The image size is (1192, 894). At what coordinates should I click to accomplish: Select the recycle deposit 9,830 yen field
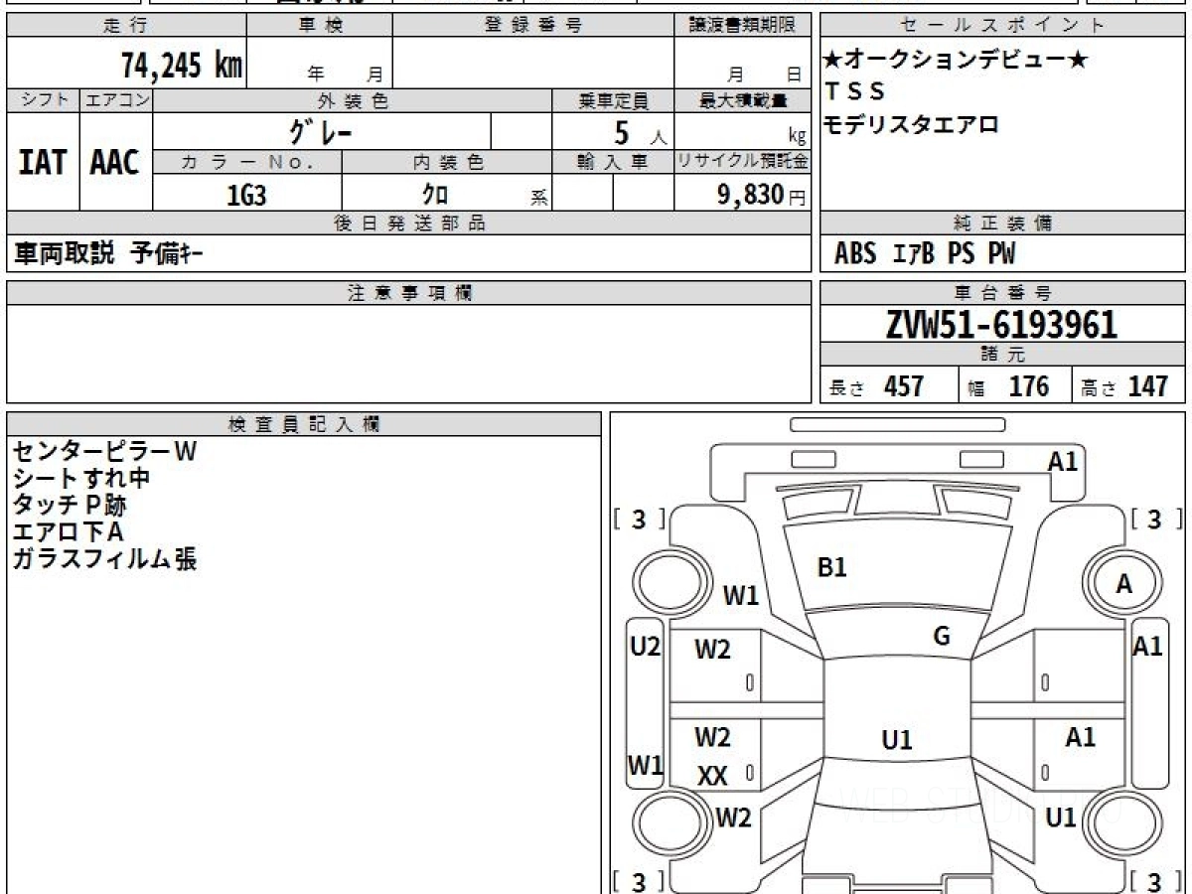tap(742, 194)
